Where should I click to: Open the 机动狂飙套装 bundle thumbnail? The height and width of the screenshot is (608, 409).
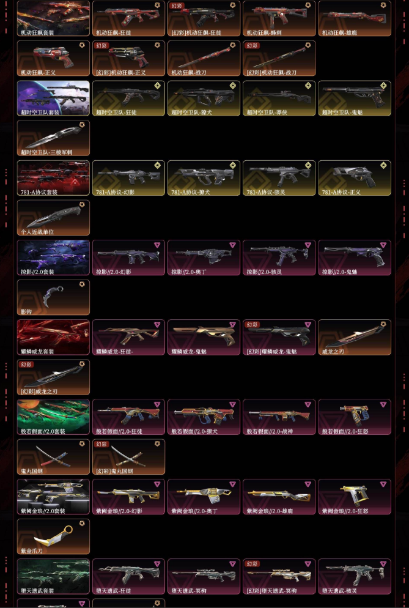[x=54, y=18]
